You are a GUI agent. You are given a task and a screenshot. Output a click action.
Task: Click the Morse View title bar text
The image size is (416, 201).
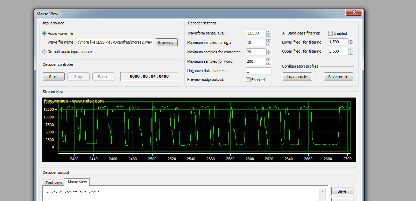click(48, 14)
